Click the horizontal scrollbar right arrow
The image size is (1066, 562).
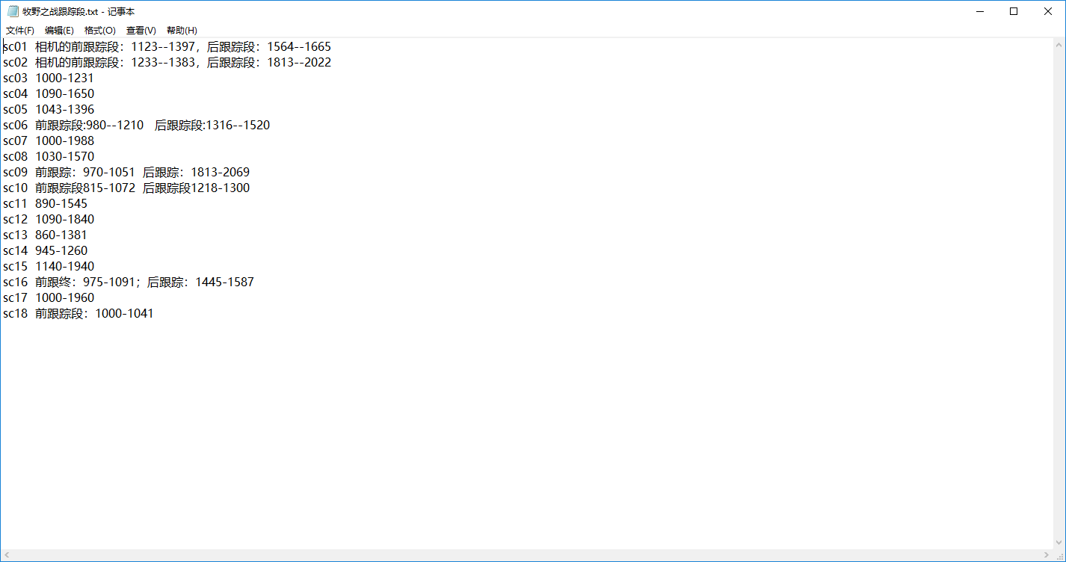coord(1046,555)
